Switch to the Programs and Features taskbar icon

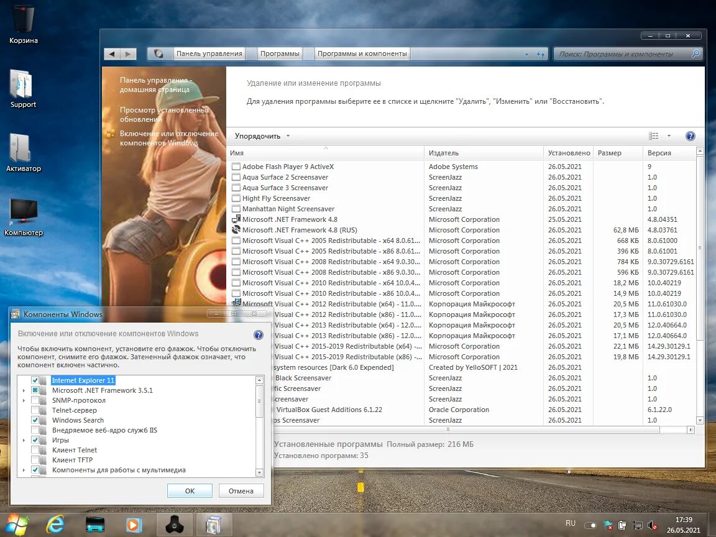pyautogui.click(x=214, y=525)
